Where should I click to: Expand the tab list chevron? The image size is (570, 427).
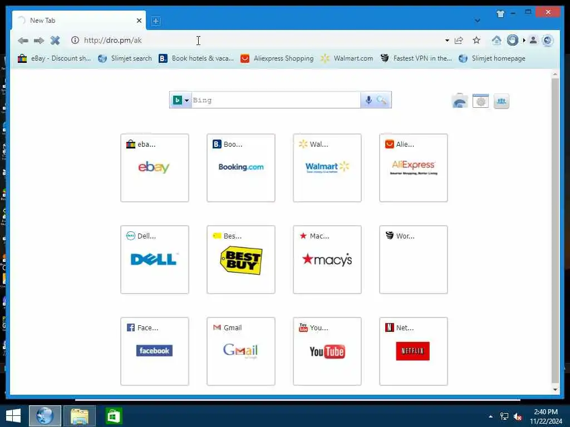(x=477, y=21)
